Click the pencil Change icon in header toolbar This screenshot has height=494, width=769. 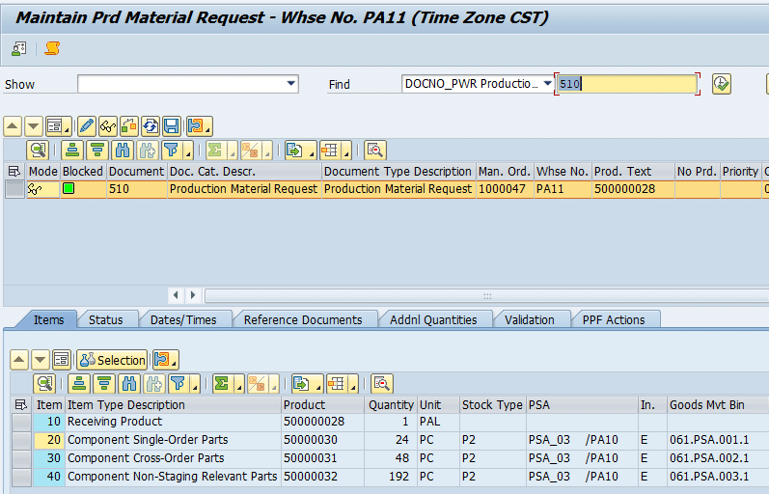click(x=87, y=126)
